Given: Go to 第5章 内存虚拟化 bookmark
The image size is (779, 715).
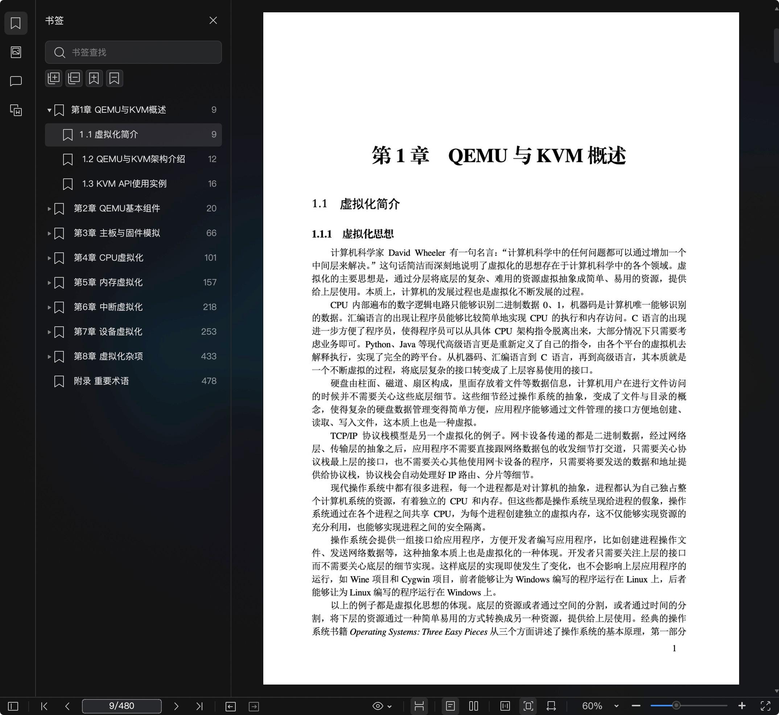Looking at the screenshot, I should click(133, 282).
